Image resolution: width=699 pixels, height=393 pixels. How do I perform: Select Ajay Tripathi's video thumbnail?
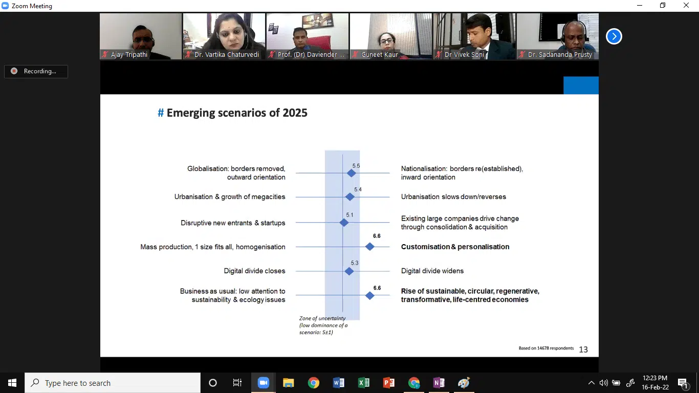(141, 36)
